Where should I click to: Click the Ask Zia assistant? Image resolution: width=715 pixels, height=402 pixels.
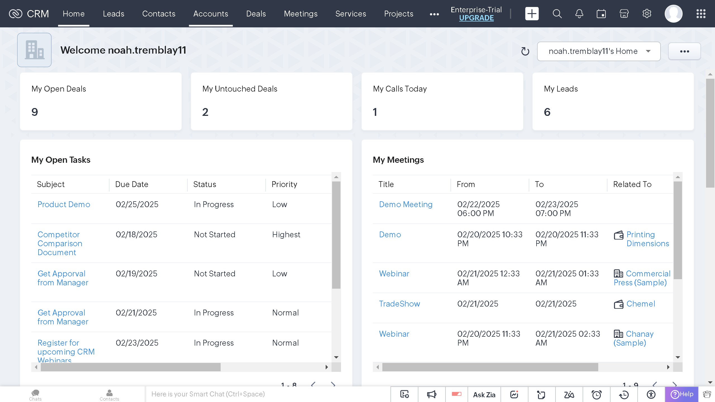coord(484,394)
